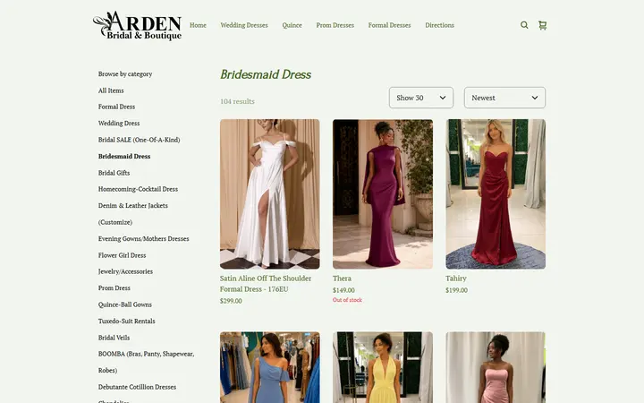Open the Bridal Gifts category
The image size is (644, 403).
click(114, 173)
